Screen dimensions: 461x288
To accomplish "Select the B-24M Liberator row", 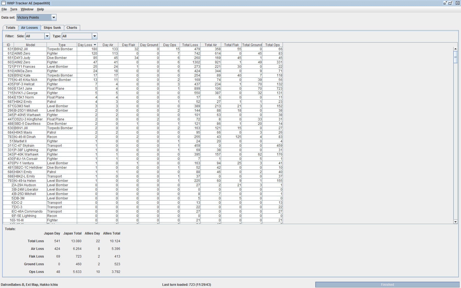I will [x=143, y=190].
